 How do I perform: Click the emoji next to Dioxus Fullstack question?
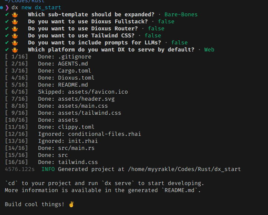[15, 21]
